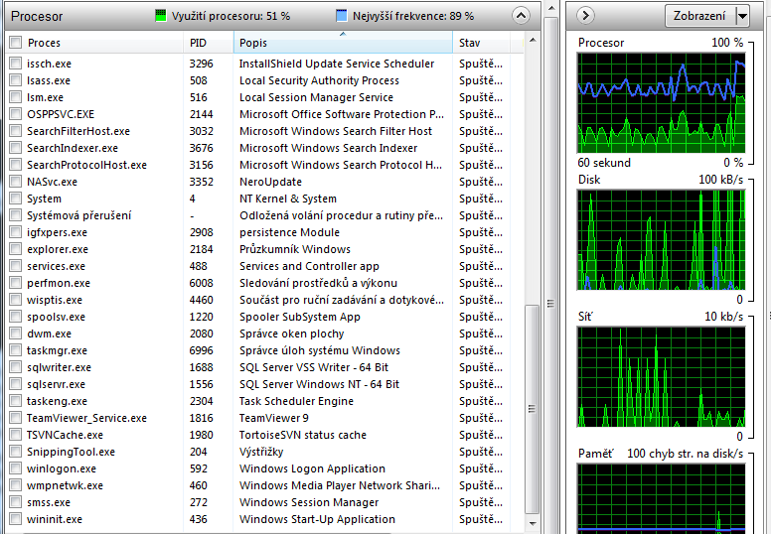The height and width of the screenshot is (534, 771).
Task: Tick the select-all checkbox in the Proces header
Action: tap(15, 43)
